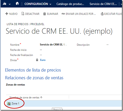This screenshot has width=123, height=111.
Task: Click the workflow gear icon
Action: pos(102,14)
